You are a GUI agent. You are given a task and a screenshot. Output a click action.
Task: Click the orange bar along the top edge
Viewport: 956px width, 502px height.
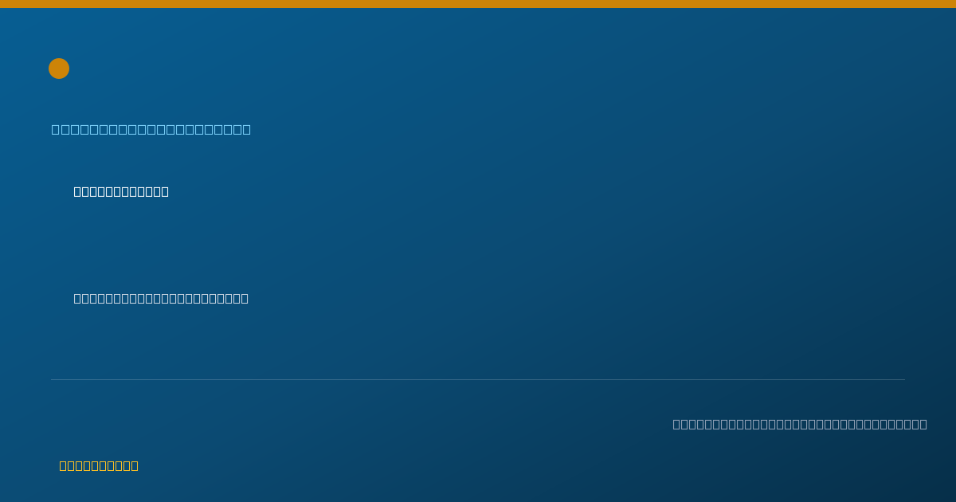(x=478, y=4)
